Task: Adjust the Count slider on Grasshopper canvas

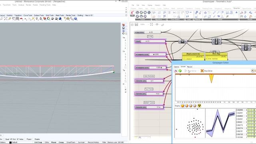Action: (150, 41)
